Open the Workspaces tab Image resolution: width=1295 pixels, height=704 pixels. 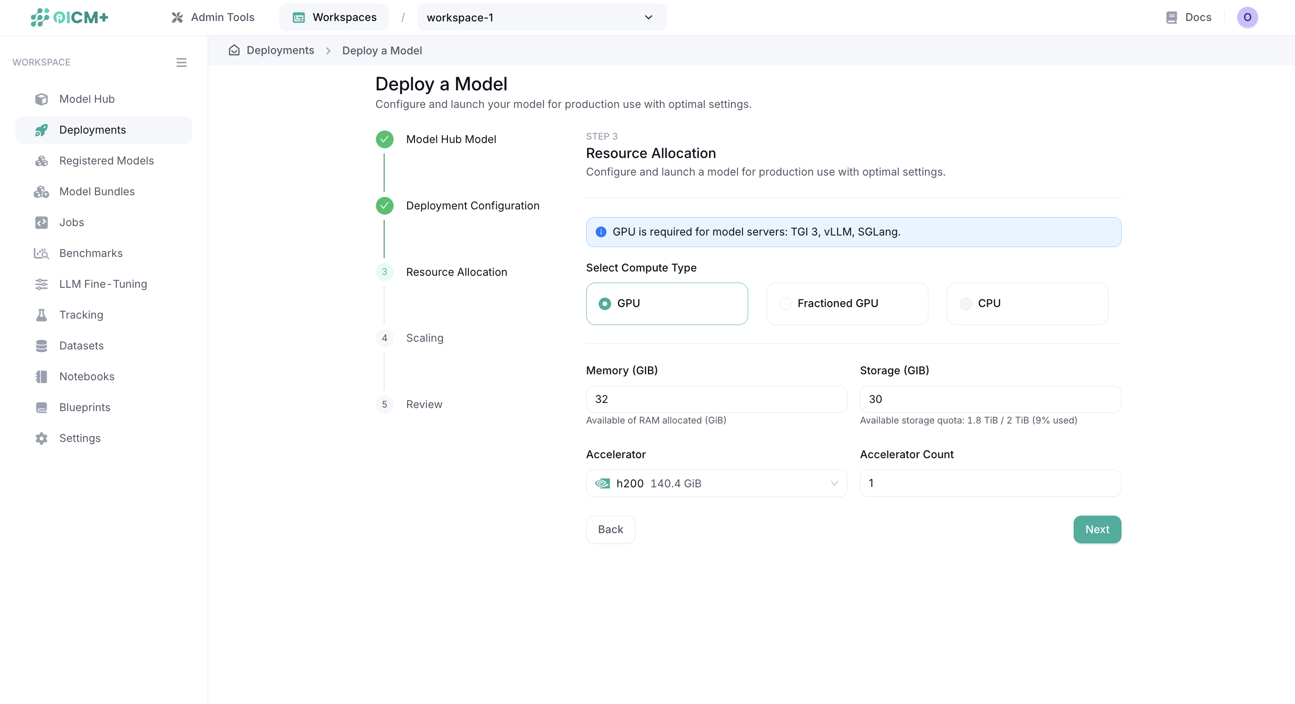point(334,18)
